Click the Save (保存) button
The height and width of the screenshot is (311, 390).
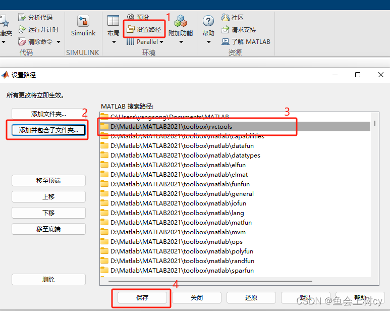point(142,297)
